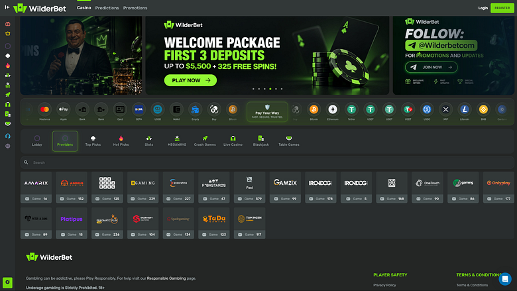
Task: Open the crown icon in sidebar
Action: pos(7,34)
